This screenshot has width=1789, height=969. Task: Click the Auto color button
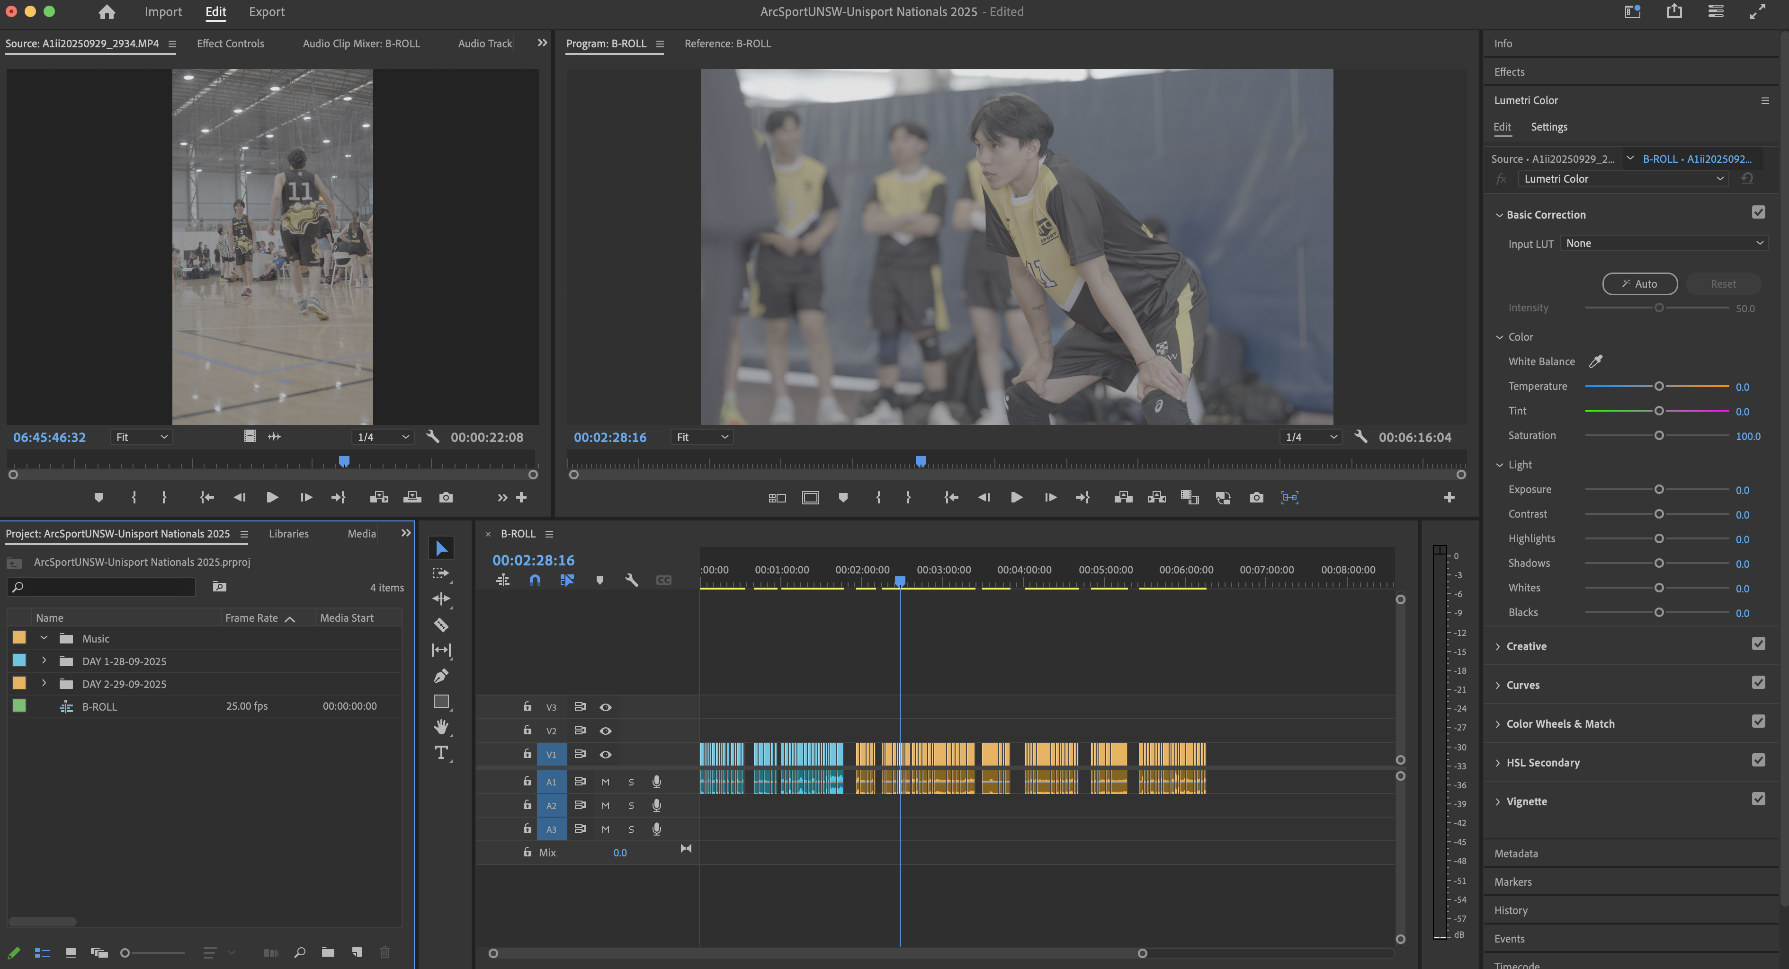(1640, 283)
